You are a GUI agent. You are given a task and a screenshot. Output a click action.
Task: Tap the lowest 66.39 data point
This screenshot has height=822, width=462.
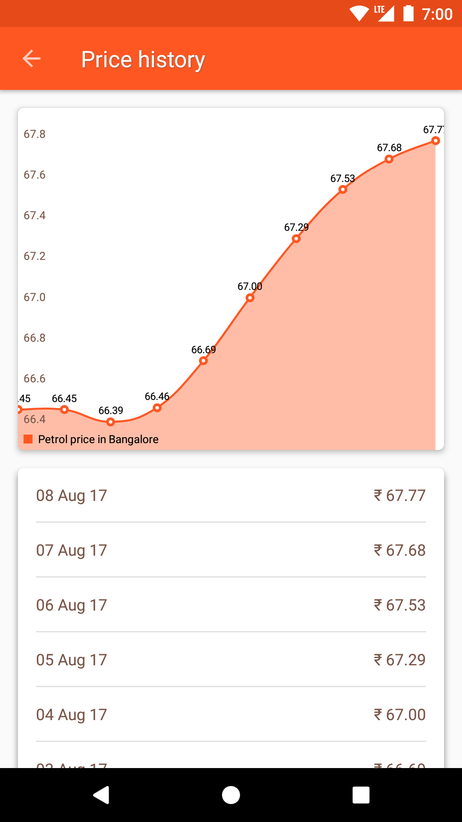[x=111, y=422]
